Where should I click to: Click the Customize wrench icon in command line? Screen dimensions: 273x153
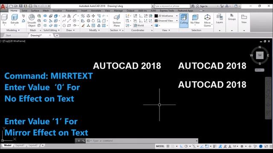point(83,141)
